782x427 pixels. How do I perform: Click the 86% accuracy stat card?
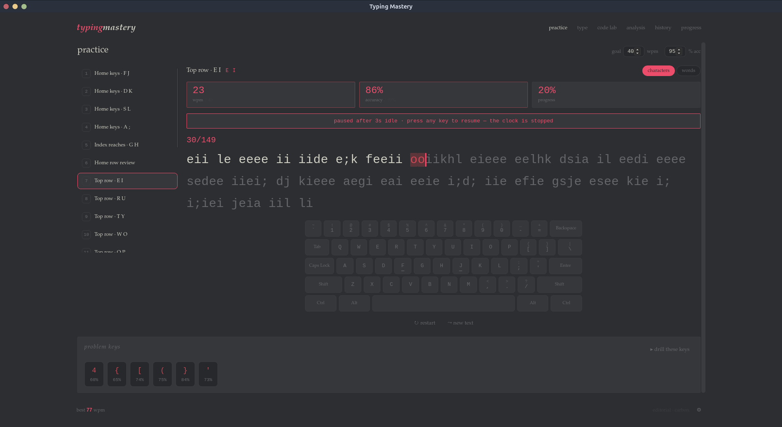(443, 95)
